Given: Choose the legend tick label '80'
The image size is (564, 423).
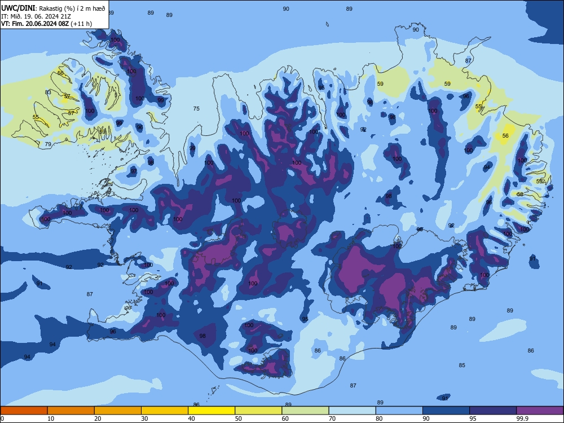Looking at the screenshot, I should [x=379, y=418].
